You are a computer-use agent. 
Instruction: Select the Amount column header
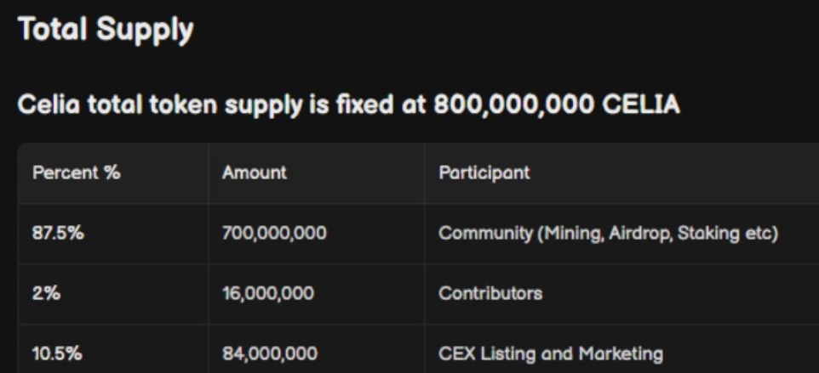point(255,172)
